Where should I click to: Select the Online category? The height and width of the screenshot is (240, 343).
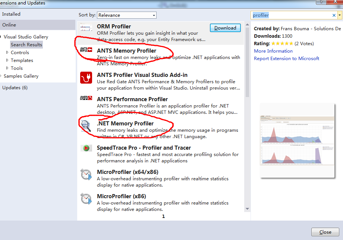pos(38,25)
